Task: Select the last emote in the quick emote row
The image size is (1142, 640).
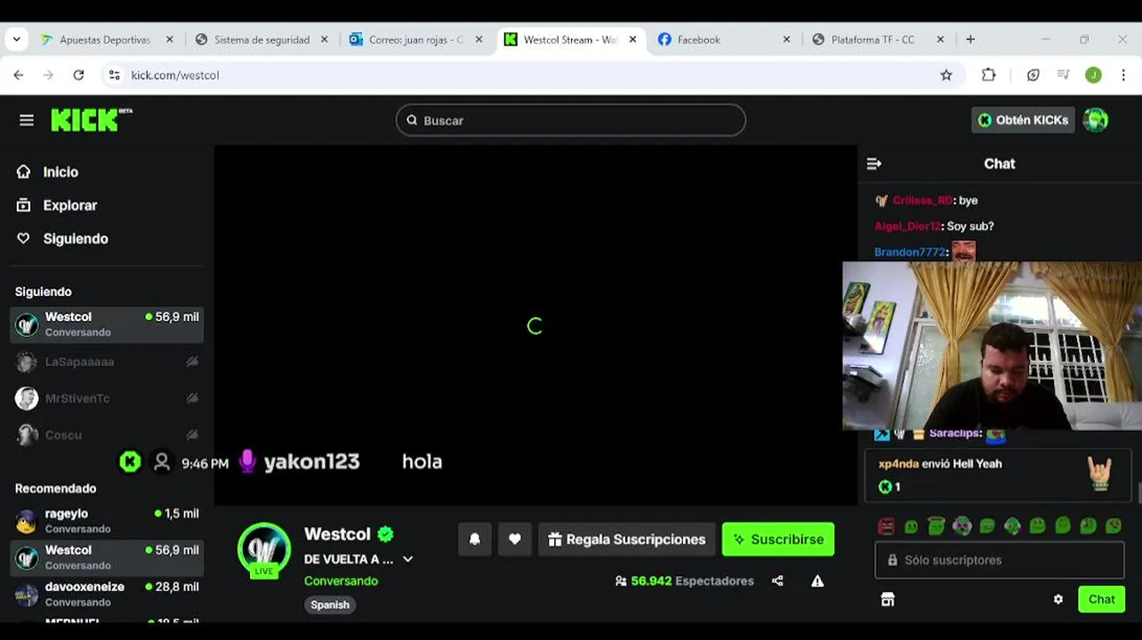Action: tap(1114, 526)
